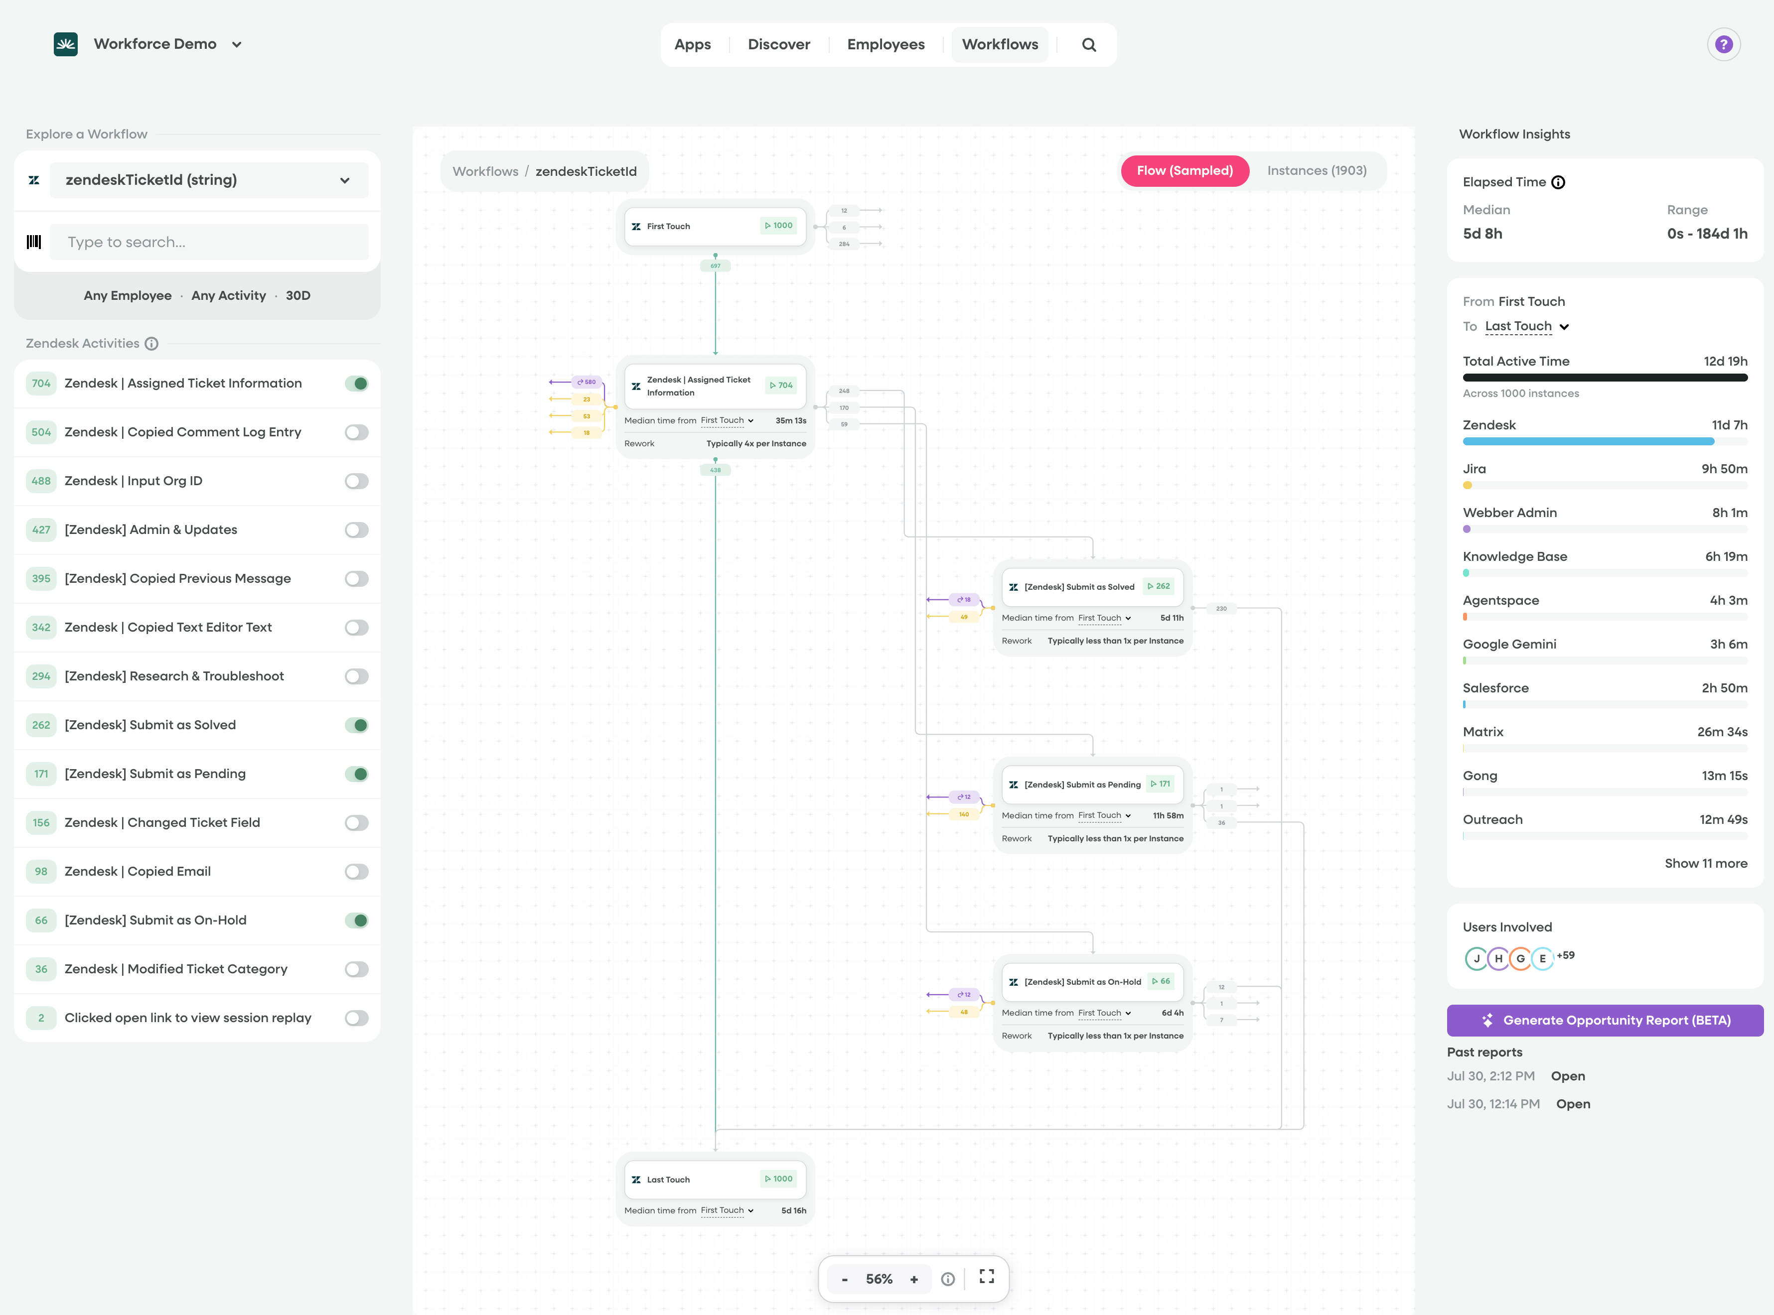Open the search magnifier in top navigation

(1088, 44)
